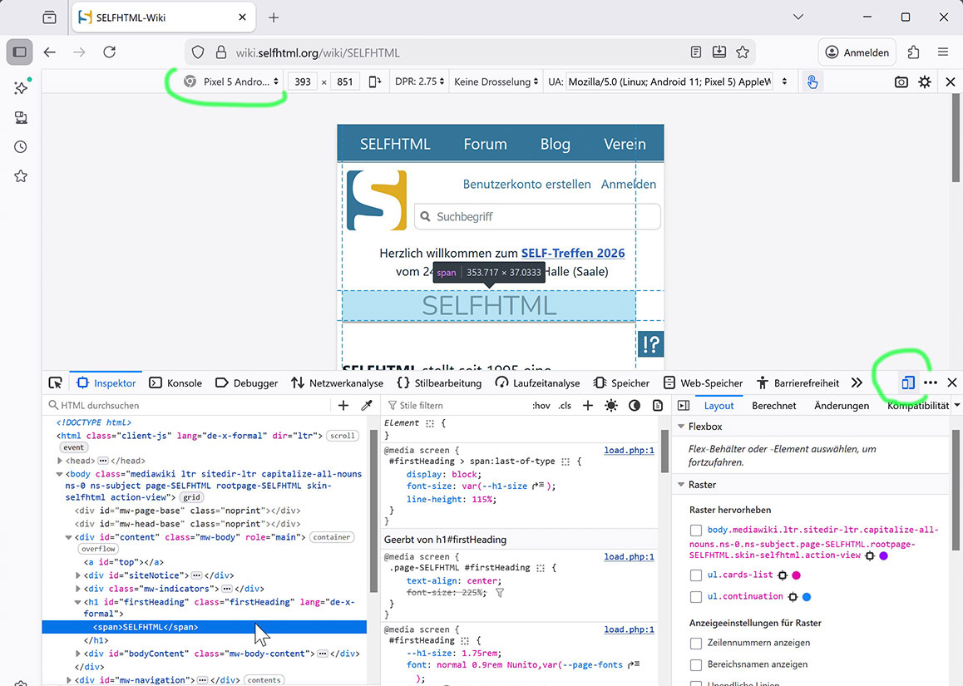Open the eyedropper color picker in Rules panel
This screenshot has height=686, width=963.
[x=366, y=405]
